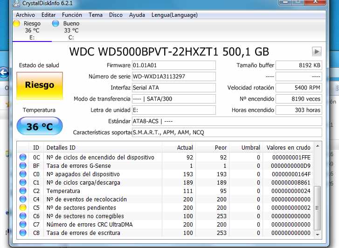This screenshot has width=339, height=248.
Task: Click the blue status icon in row C8
Action: 23,233
